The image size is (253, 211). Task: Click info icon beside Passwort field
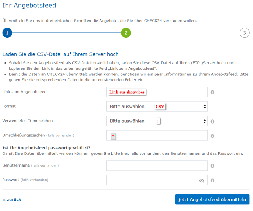[213, 180]
